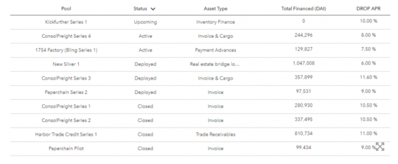Viewport: 398px width, 164px height.
Task: Click the Upcoming status cell
Action: [145, 22]
